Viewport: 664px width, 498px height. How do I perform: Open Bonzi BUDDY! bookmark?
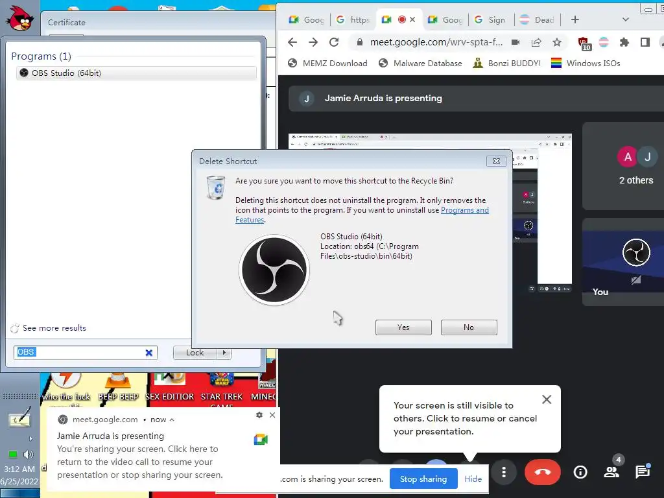point(506,63)
